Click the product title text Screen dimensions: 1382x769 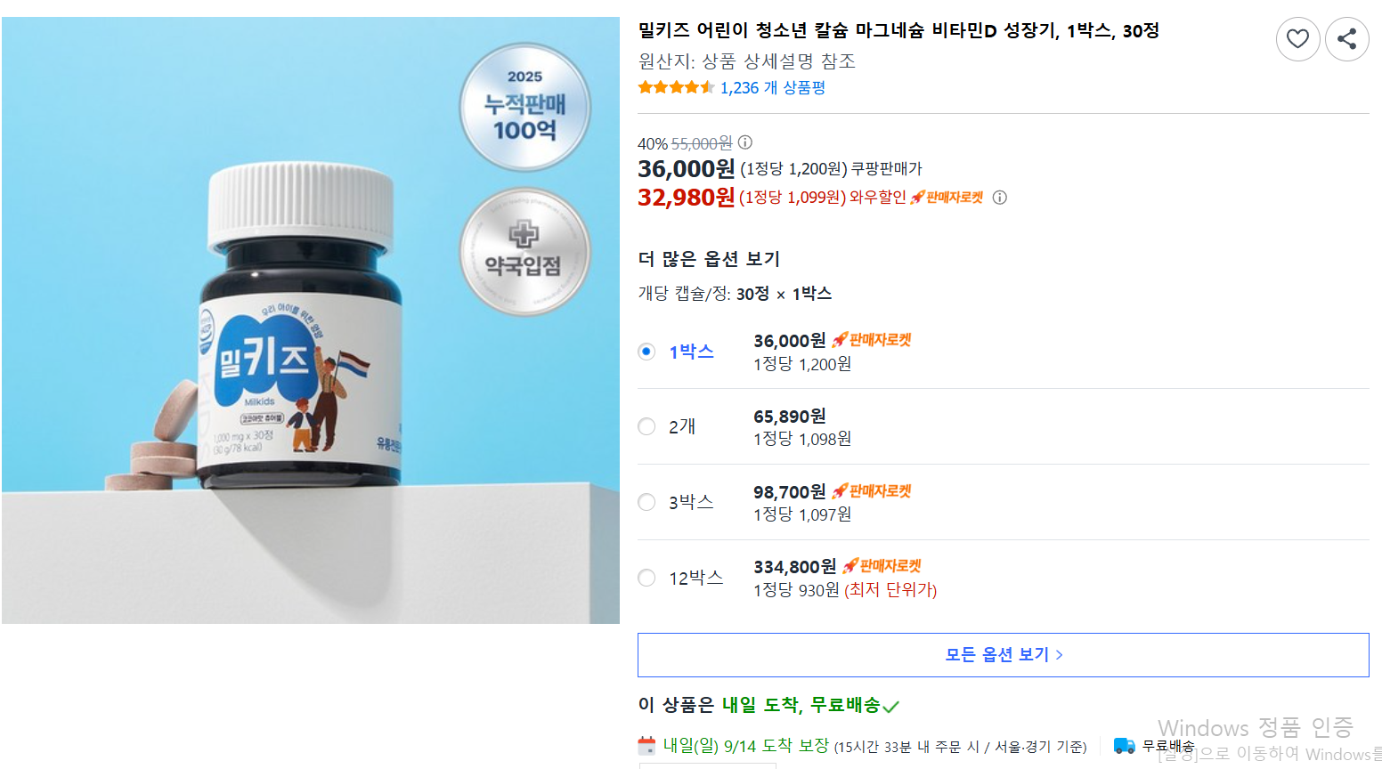898,30
